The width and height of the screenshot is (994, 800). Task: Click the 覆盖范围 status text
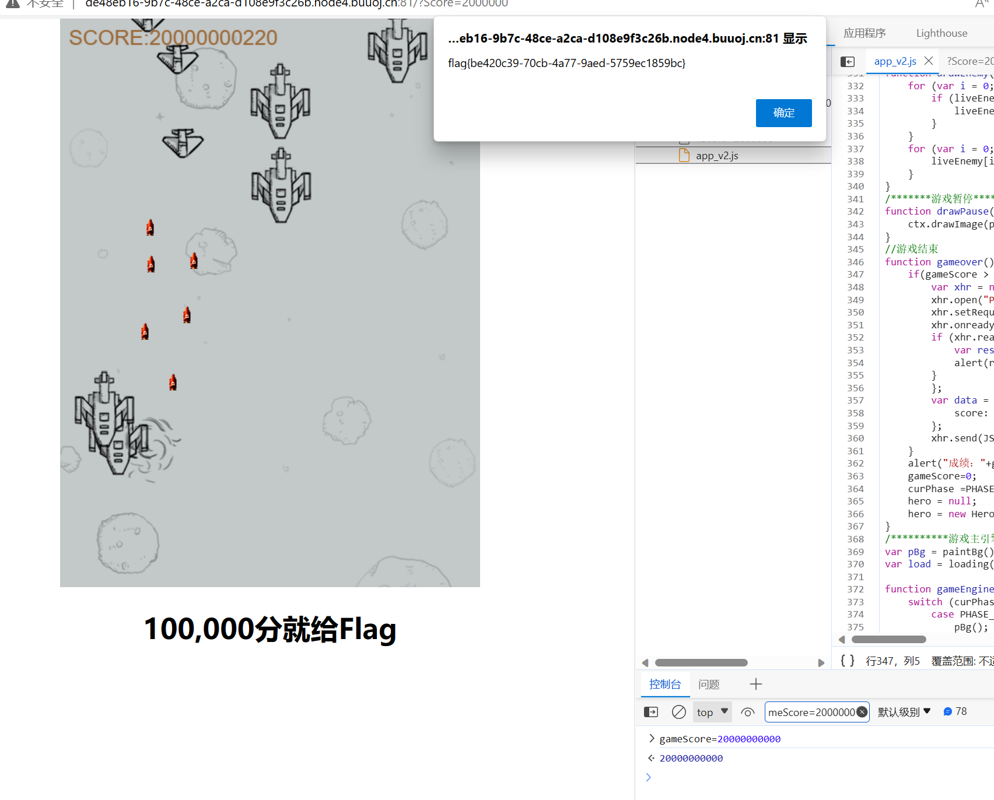pyautogui.click(x=963, y=661)
